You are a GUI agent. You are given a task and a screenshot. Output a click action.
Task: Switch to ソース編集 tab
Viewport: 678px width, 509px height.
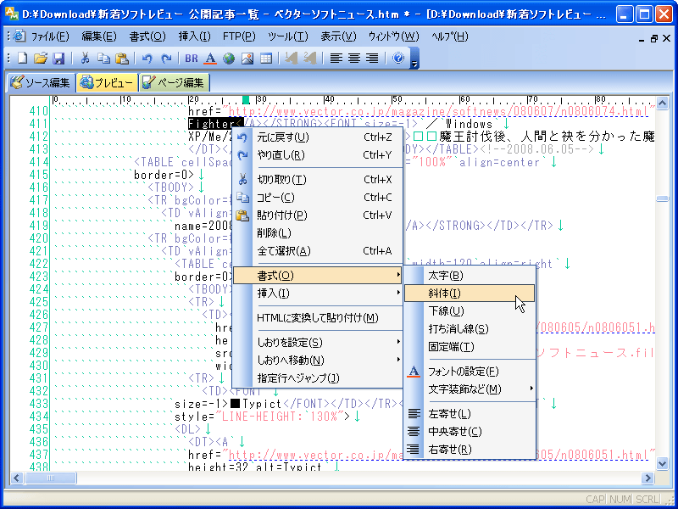click(x=40, y=82)
